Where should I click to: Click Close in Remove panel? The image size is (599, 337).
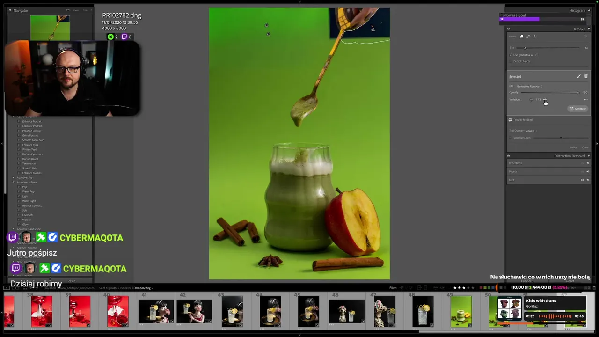(x=585, y=147)
